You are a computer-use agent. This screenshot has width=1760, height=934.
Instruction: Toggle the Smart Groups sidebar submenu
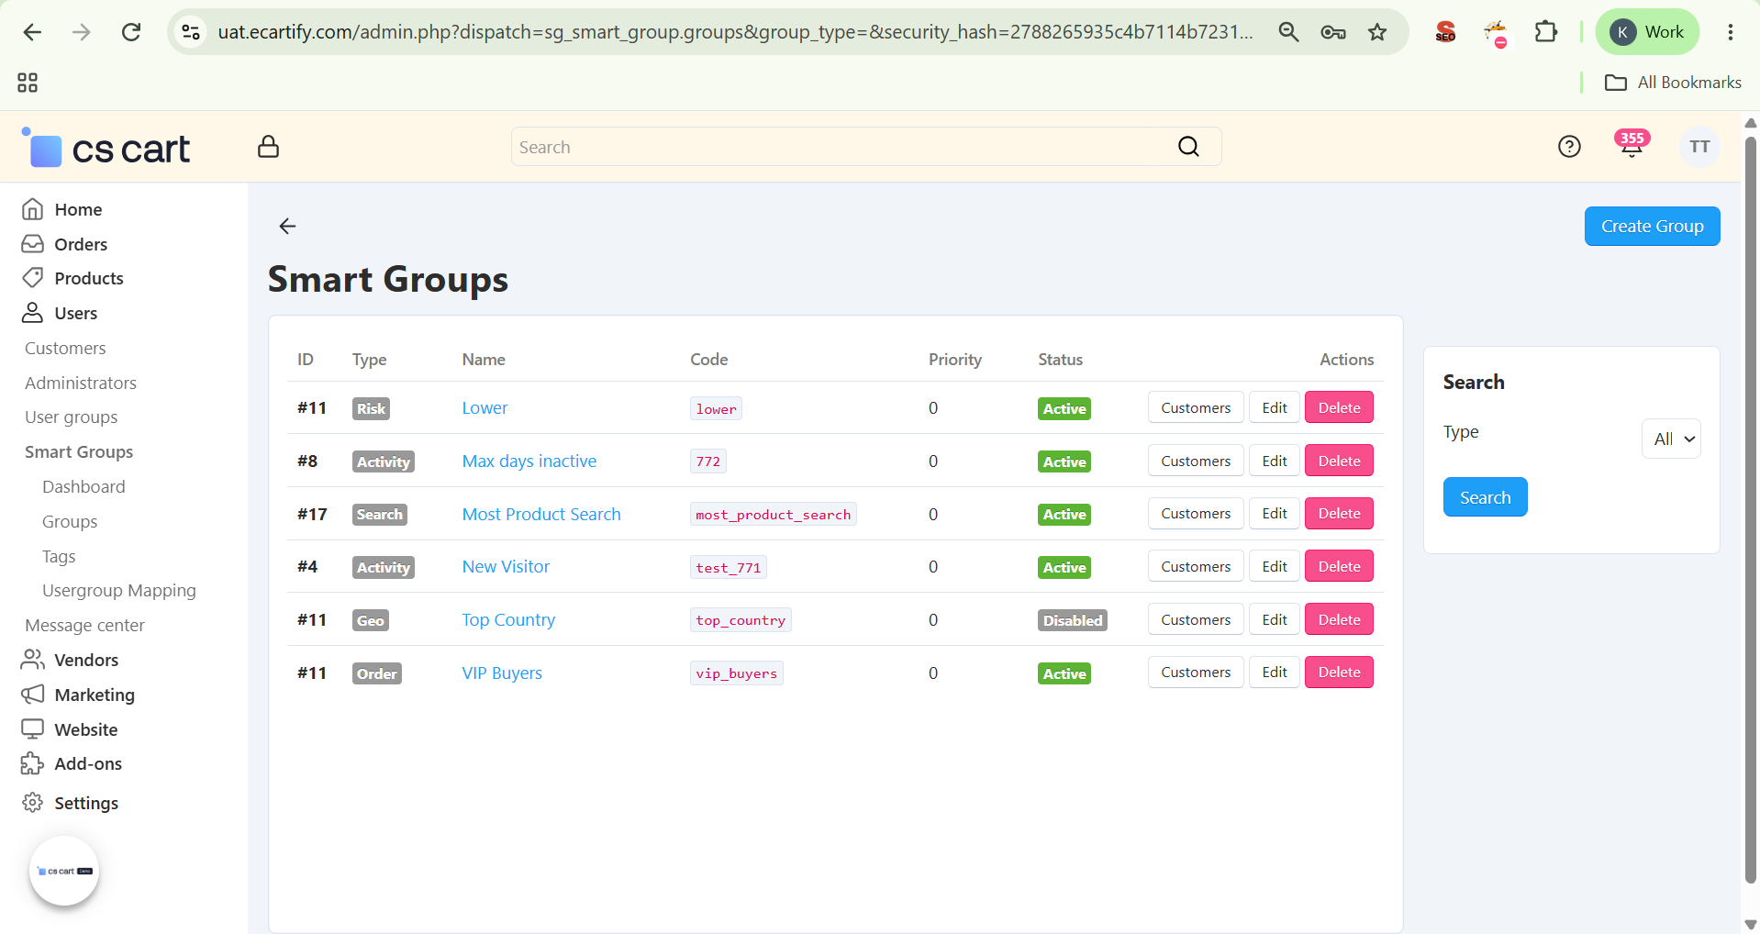(x=79, y=451)
